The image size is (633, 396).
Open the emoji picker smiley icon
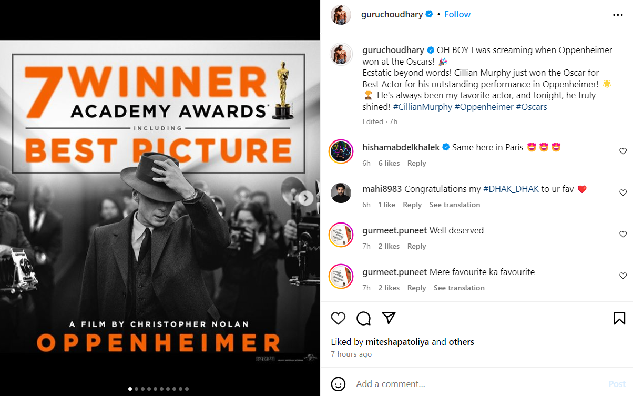[x=338, y=384]
